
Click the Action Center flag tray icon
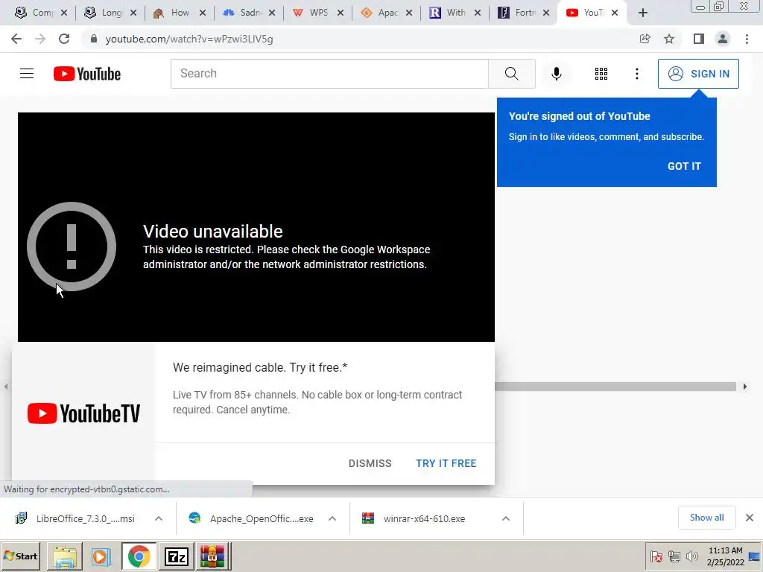coord(656,556)
